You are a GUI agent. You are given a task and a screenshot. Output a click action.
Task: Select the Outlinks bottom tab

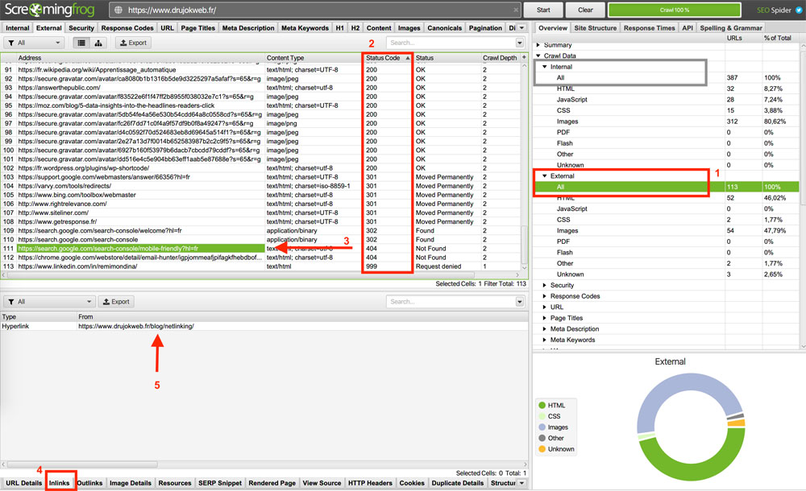89,483
